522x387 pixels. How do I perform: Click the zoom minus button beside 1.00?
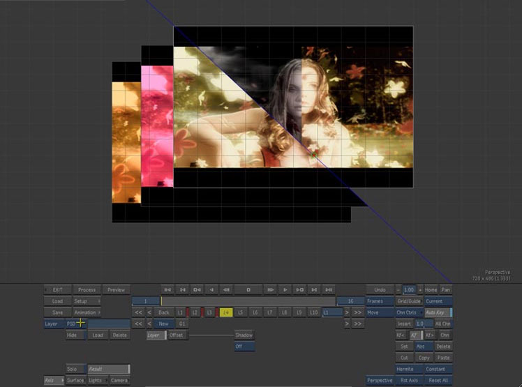tap(398, 290)
